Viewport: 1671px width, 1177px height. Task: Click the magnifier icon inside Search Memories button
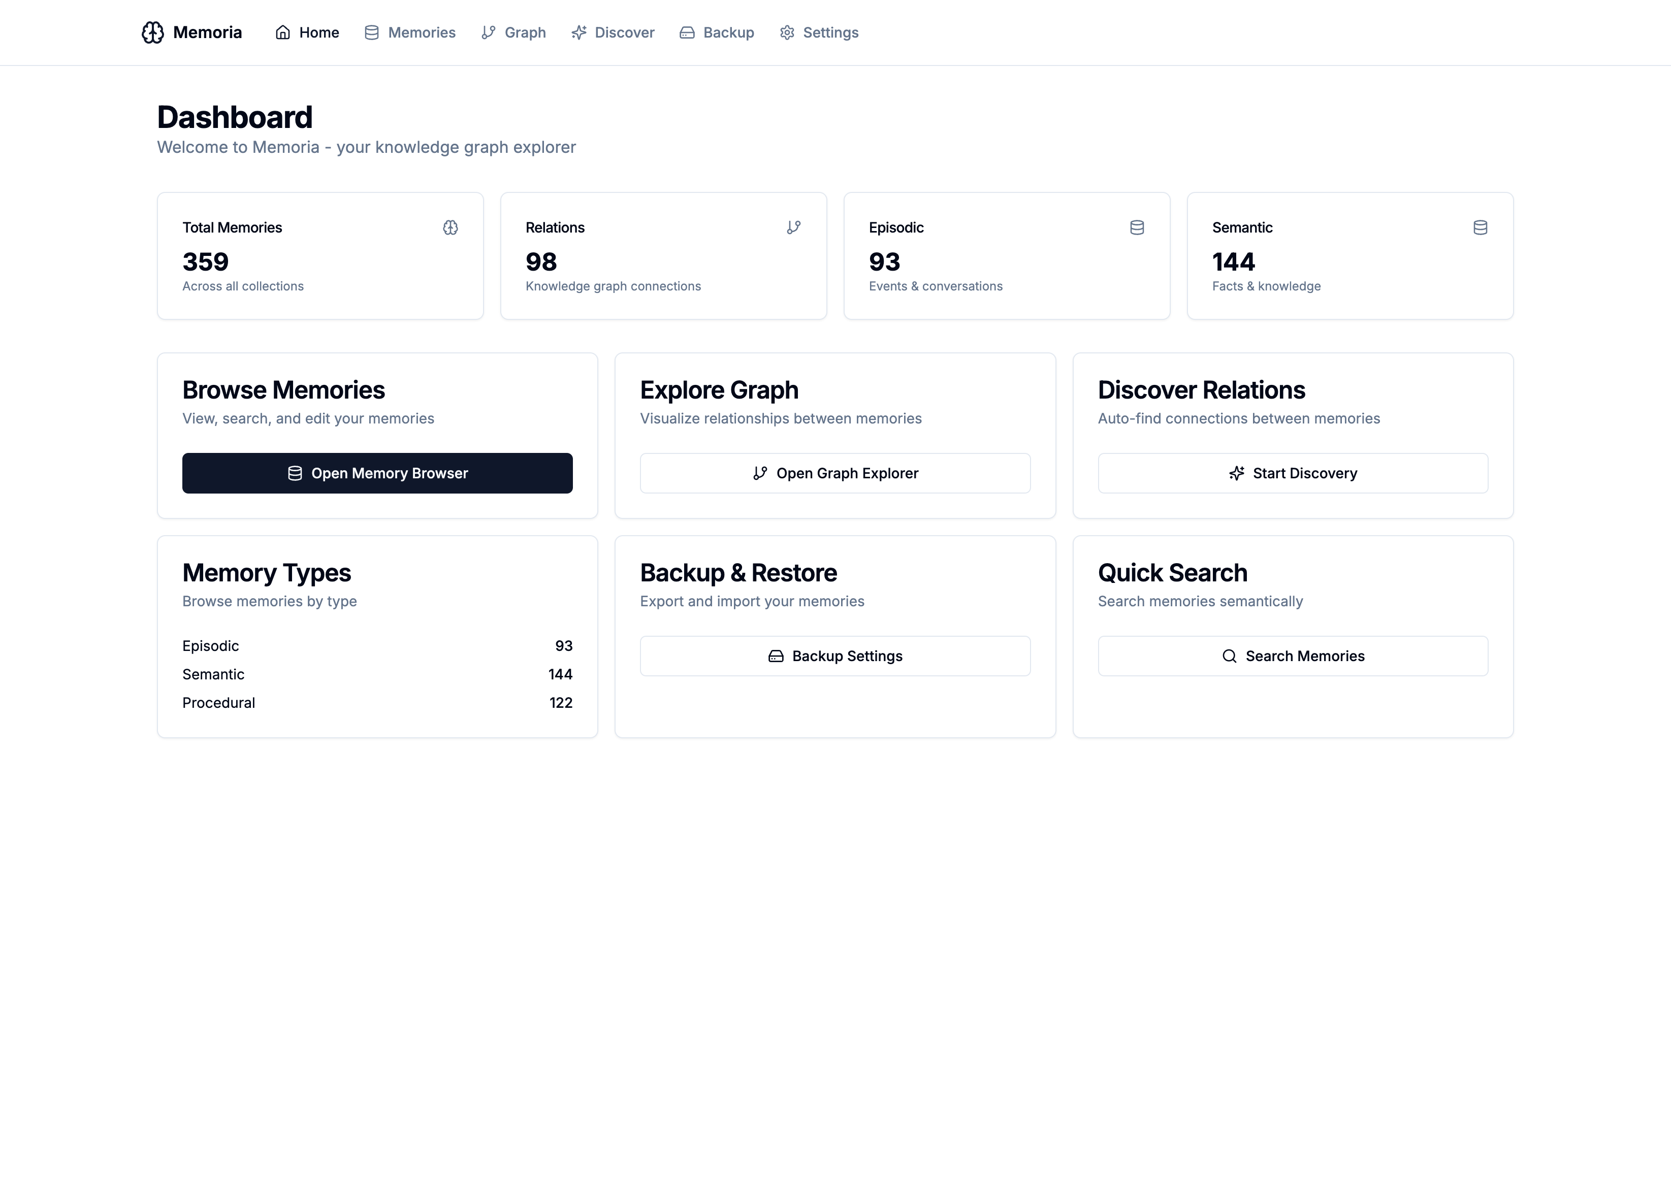(x=1230, y=656)
